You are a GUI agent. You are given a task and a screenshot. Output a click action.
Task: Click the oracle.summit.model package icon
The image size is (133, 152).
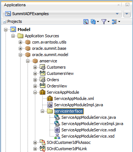click(x=28, y=55)
